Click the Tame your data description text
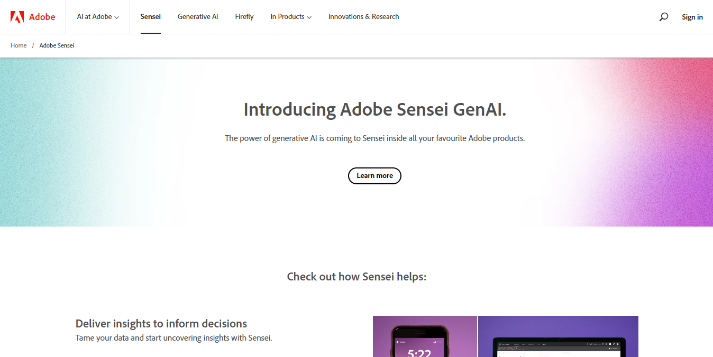Viewport: 713px width, 357px height. coord(173,338)
